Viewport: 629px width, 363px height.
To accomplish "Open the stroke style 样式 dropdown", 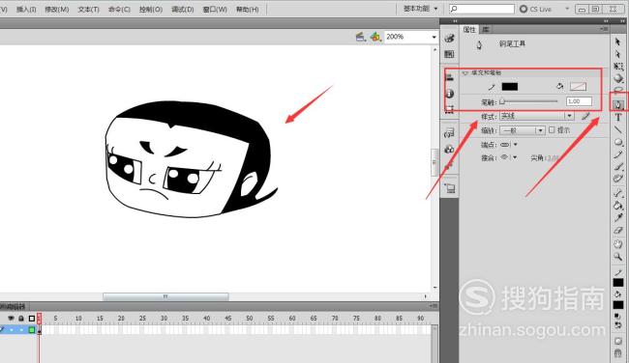I will point(537,116).
